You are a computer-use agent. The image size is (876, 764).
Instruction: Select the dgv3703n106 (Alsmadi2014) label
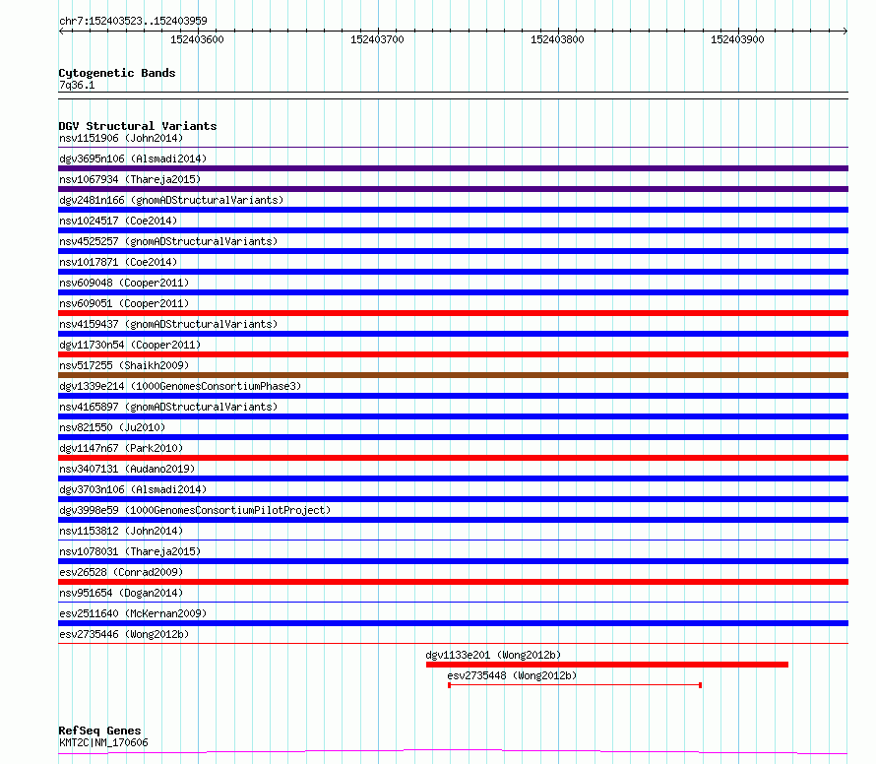(x=133, y=489)
